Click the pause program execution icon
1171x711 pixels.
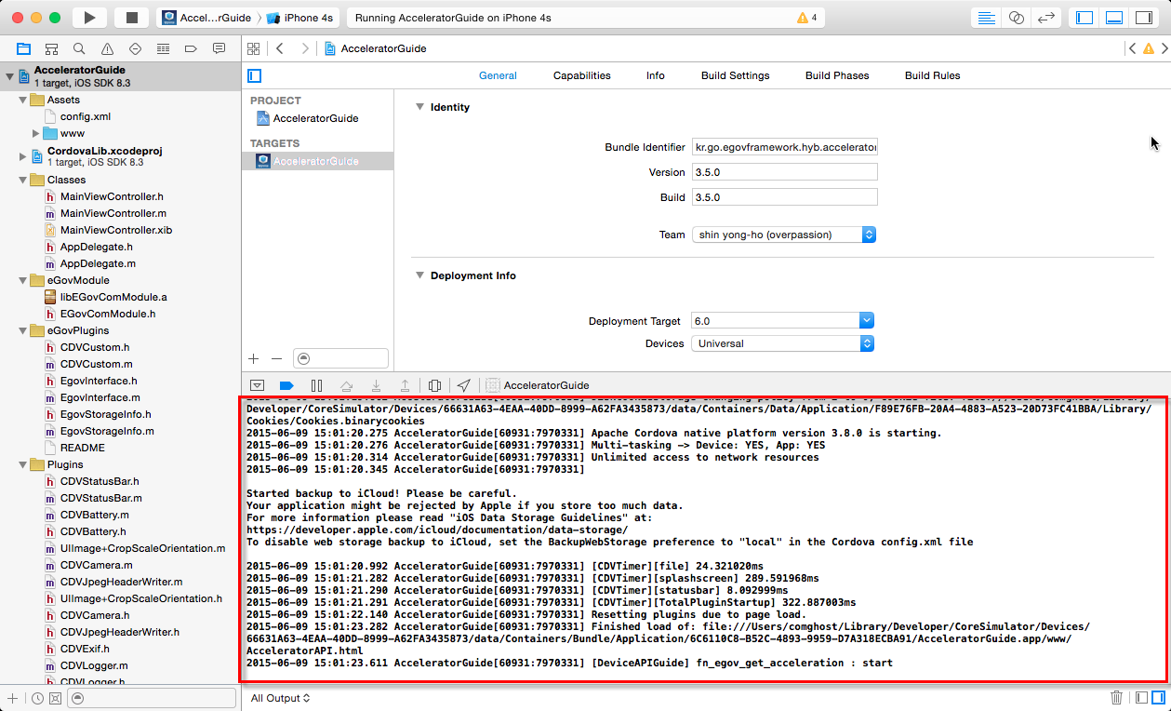[316, 385]
